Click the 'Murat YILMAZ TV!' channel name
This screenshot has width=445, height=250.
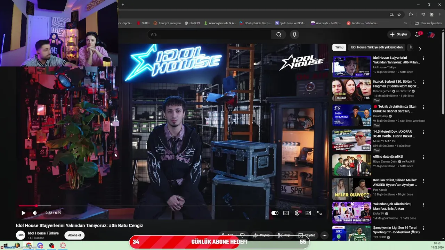[385, 141]
